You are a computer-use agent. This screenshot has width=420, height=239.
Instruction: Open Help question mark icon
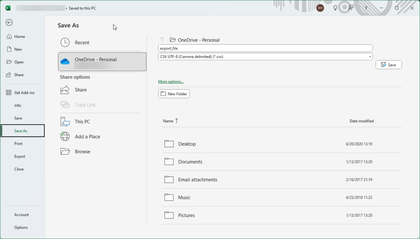(366, 8)
